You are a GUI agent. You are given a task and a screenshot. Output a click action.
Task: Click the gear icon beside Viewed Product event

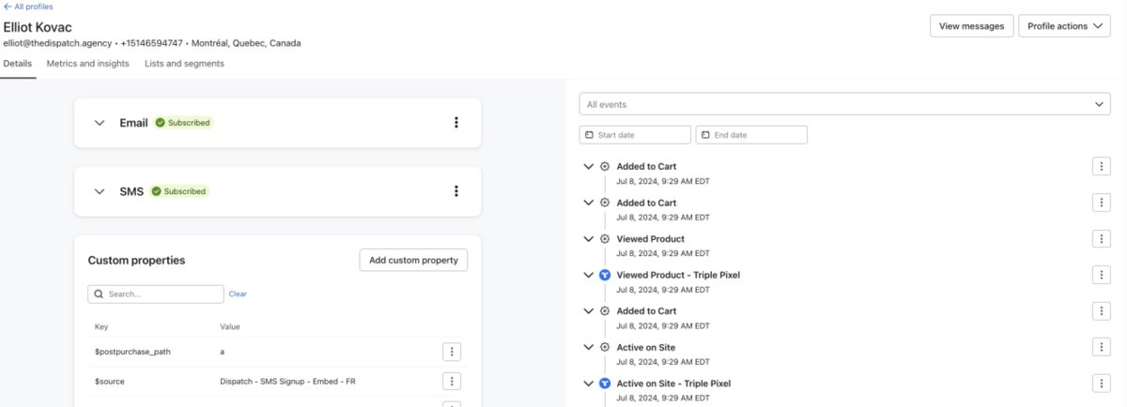[x=605, y=239]
